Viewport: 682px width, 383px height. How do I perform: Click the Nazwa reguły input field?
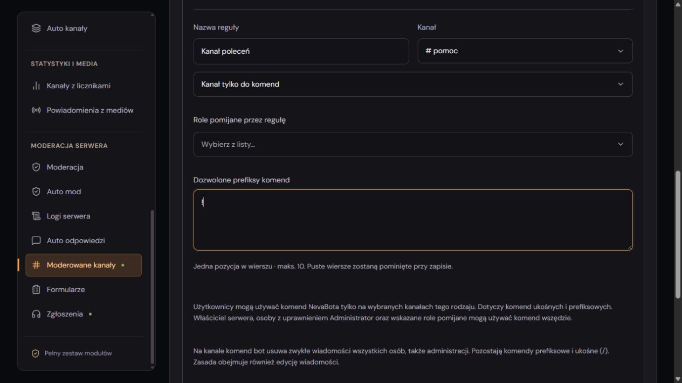[x=301, y=51]
